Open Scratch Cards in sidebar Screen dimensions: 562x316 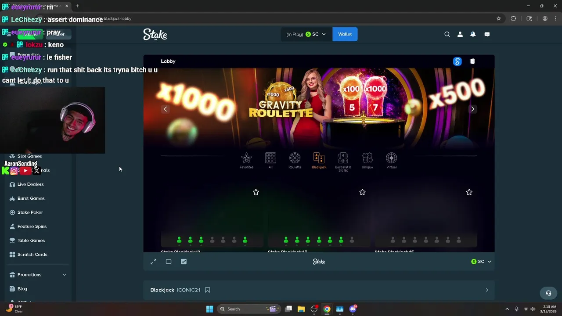tap(32, 255)
